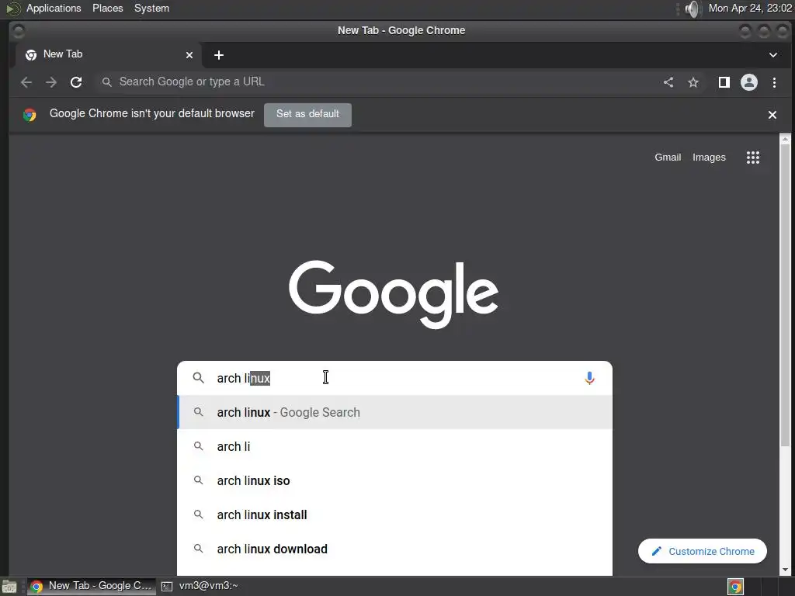
Task: Select the 'arch linux iso' suggestion
Action: click(394, 480)
